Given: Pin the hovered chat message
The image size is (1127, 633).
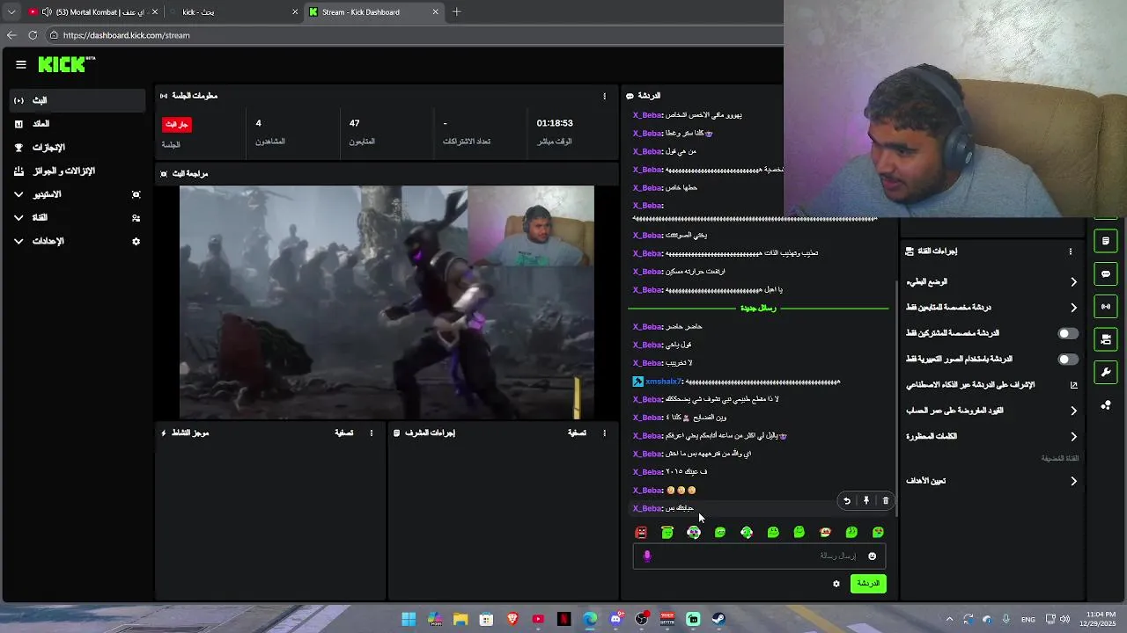Looking at the screenshot, I should point(866,501).
